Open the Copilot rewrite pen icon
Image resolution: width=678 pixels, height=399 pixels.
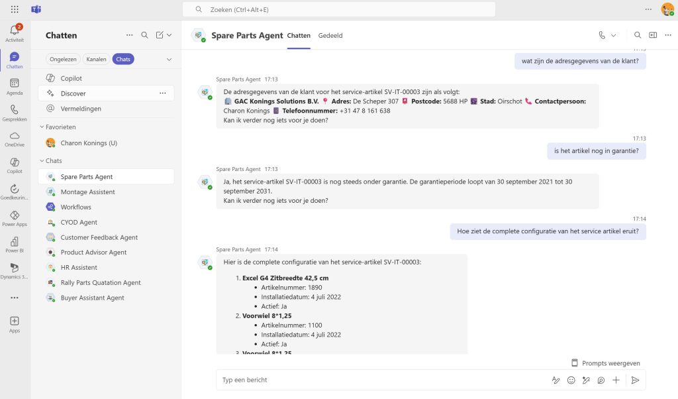pos(586,380)
